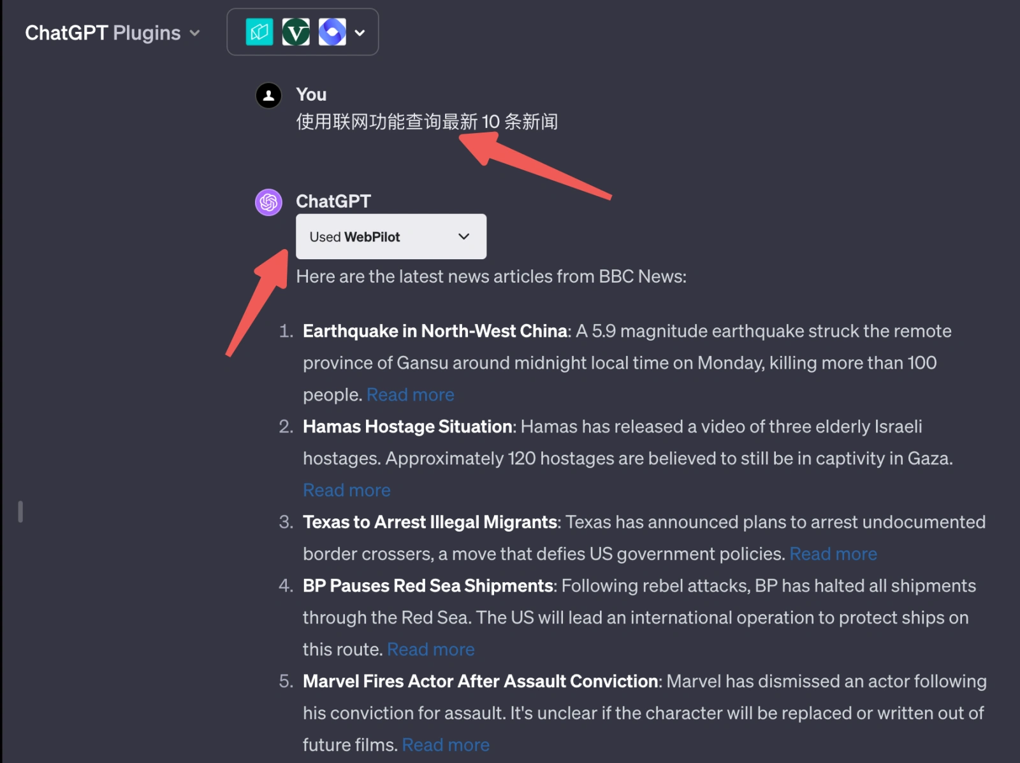Click the "BP Pauses Red Sea Shipments" headline

pyautogui.click(x=428, y=586)
